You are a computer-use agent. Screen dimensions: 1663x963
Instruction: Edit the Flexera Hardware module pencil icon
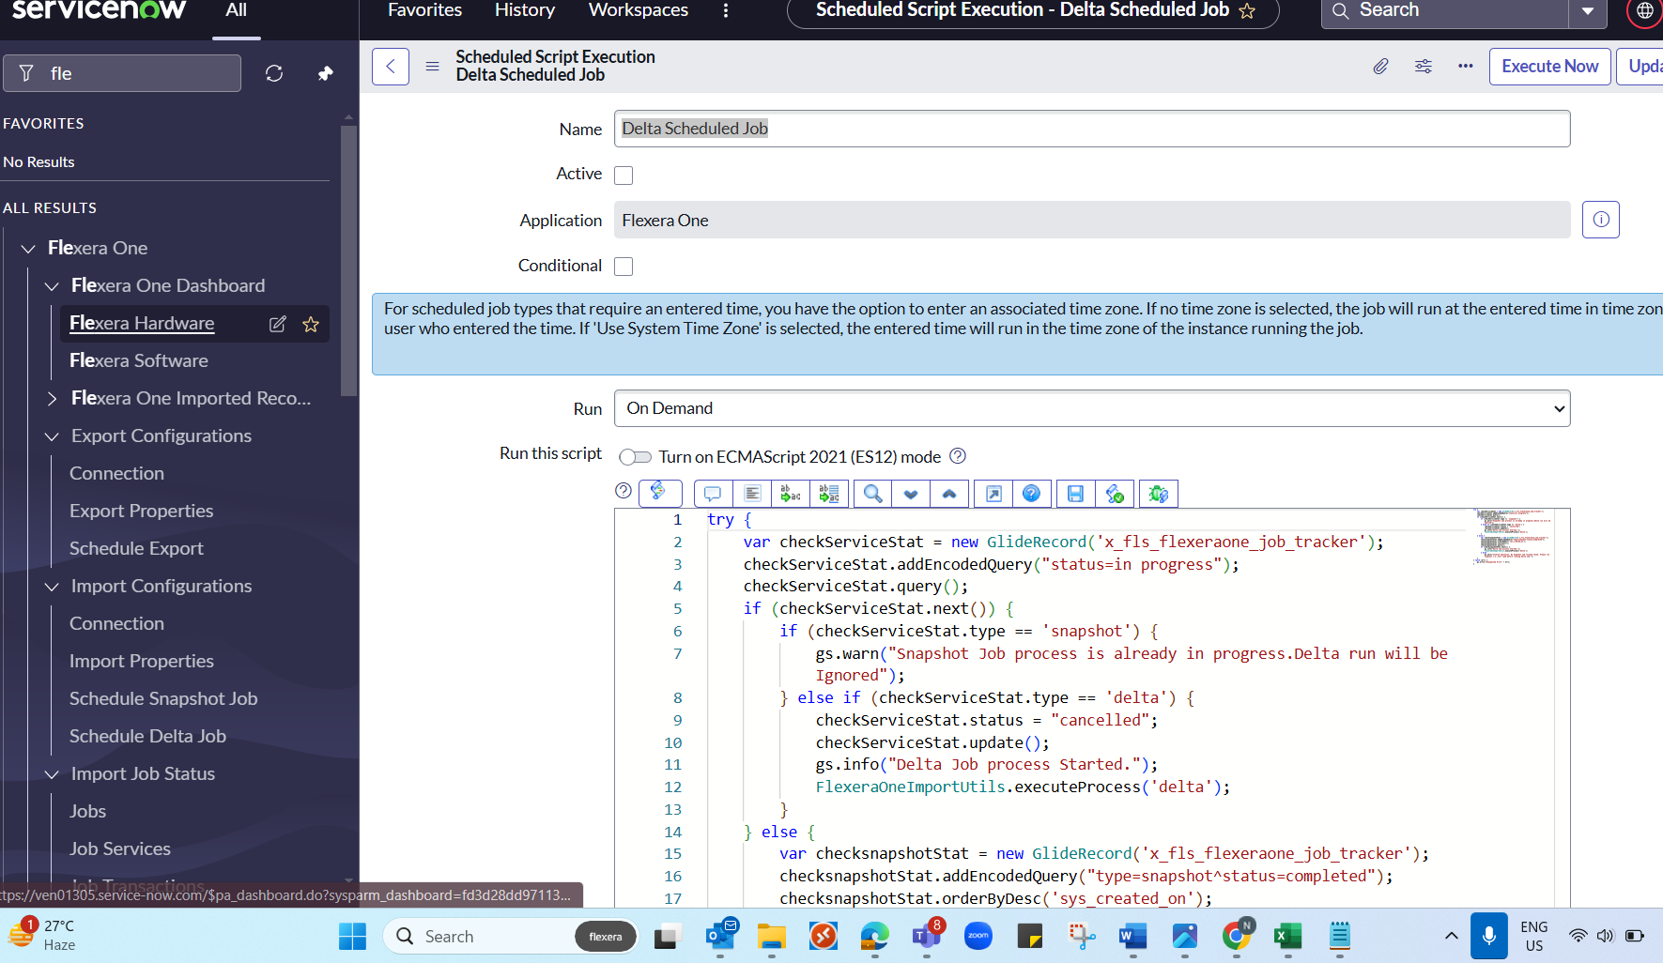pos(277,324)
